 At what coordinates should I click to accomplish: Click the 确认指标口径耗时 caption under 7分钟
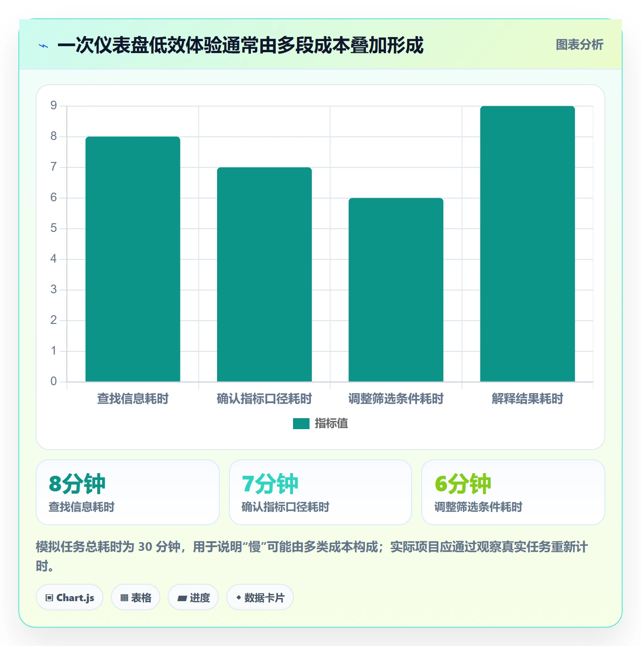[x=285, y=507]
